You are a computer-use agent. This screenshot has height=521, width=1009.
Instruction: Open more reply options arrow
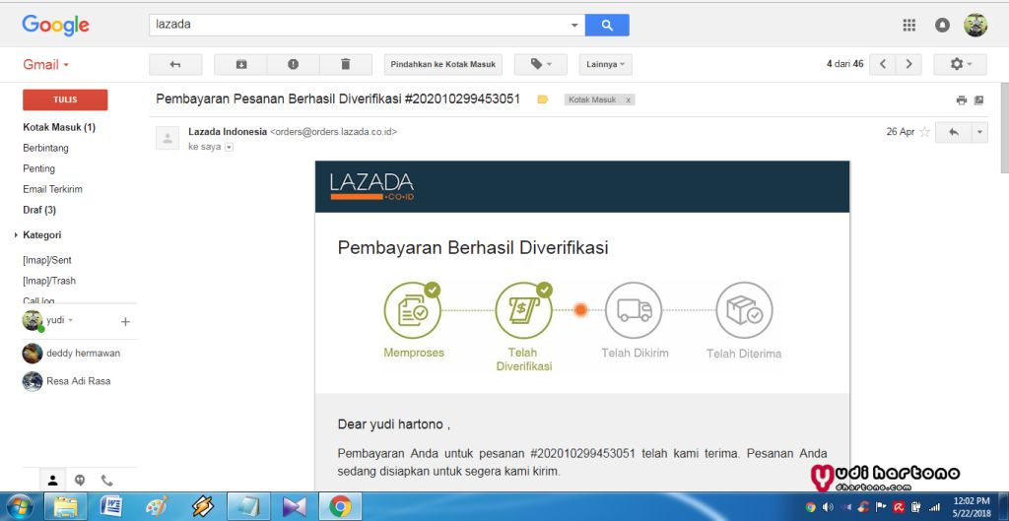tap(979, 132)
